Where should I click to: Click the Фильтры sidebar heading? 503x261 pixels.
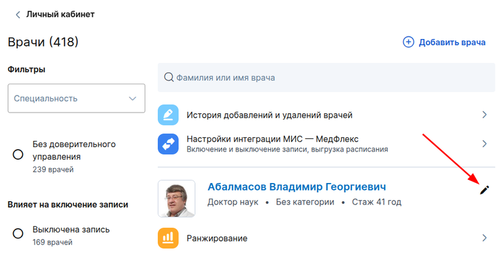click(26, 69)
